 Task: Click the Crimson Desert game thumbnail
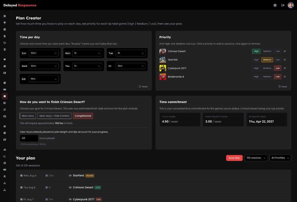[163, 51]
